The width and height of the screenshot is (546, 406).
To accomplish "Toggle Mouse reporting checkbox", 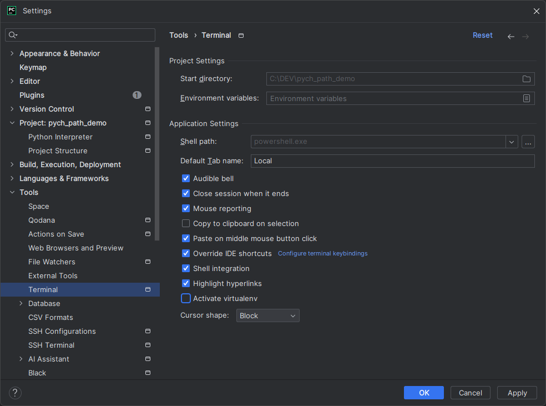I will 186,208.
